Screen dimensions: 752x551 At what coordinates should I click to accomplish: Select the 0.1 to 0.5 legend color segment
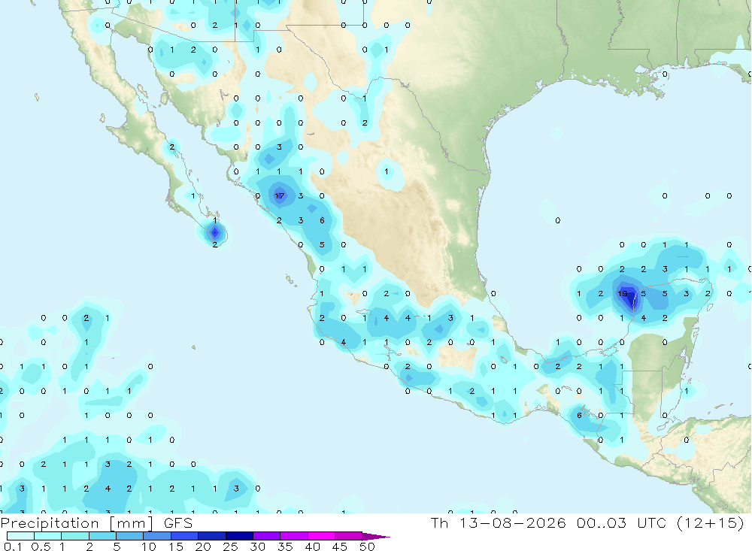(x=20, y=536)
